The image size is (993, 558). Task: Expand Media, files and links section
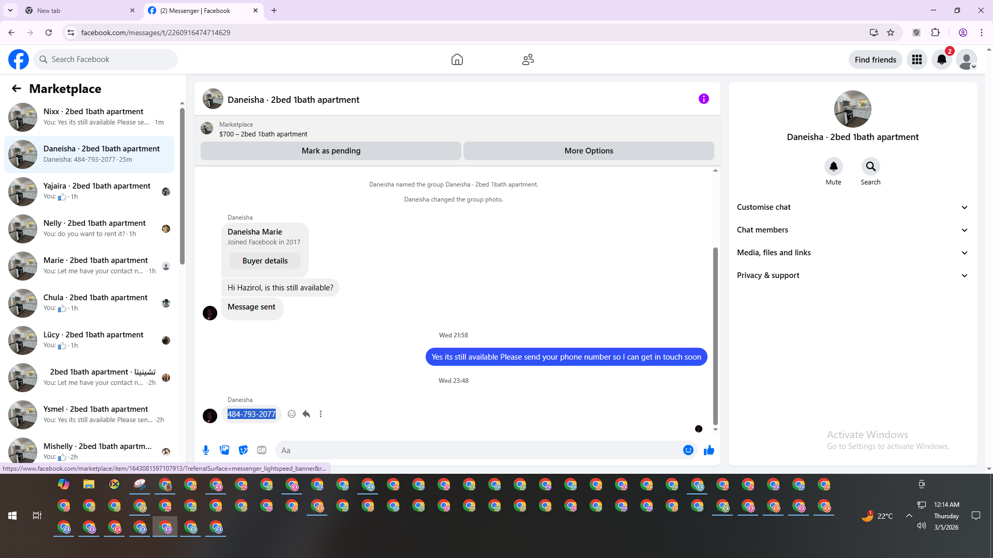point(853,253)
